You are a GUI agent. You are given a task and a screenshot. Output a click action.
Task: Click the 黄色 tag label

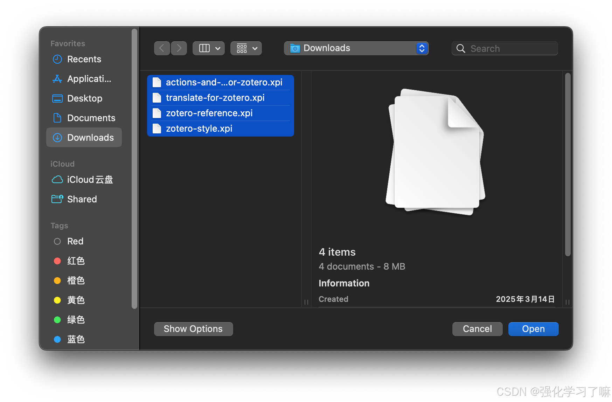point(76,300)
